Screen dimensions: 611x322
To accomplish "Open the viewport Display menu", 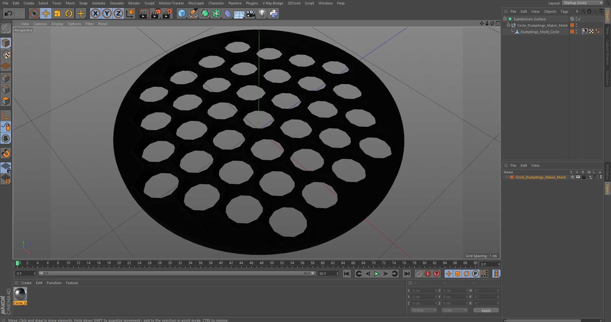I will (57, 24).
